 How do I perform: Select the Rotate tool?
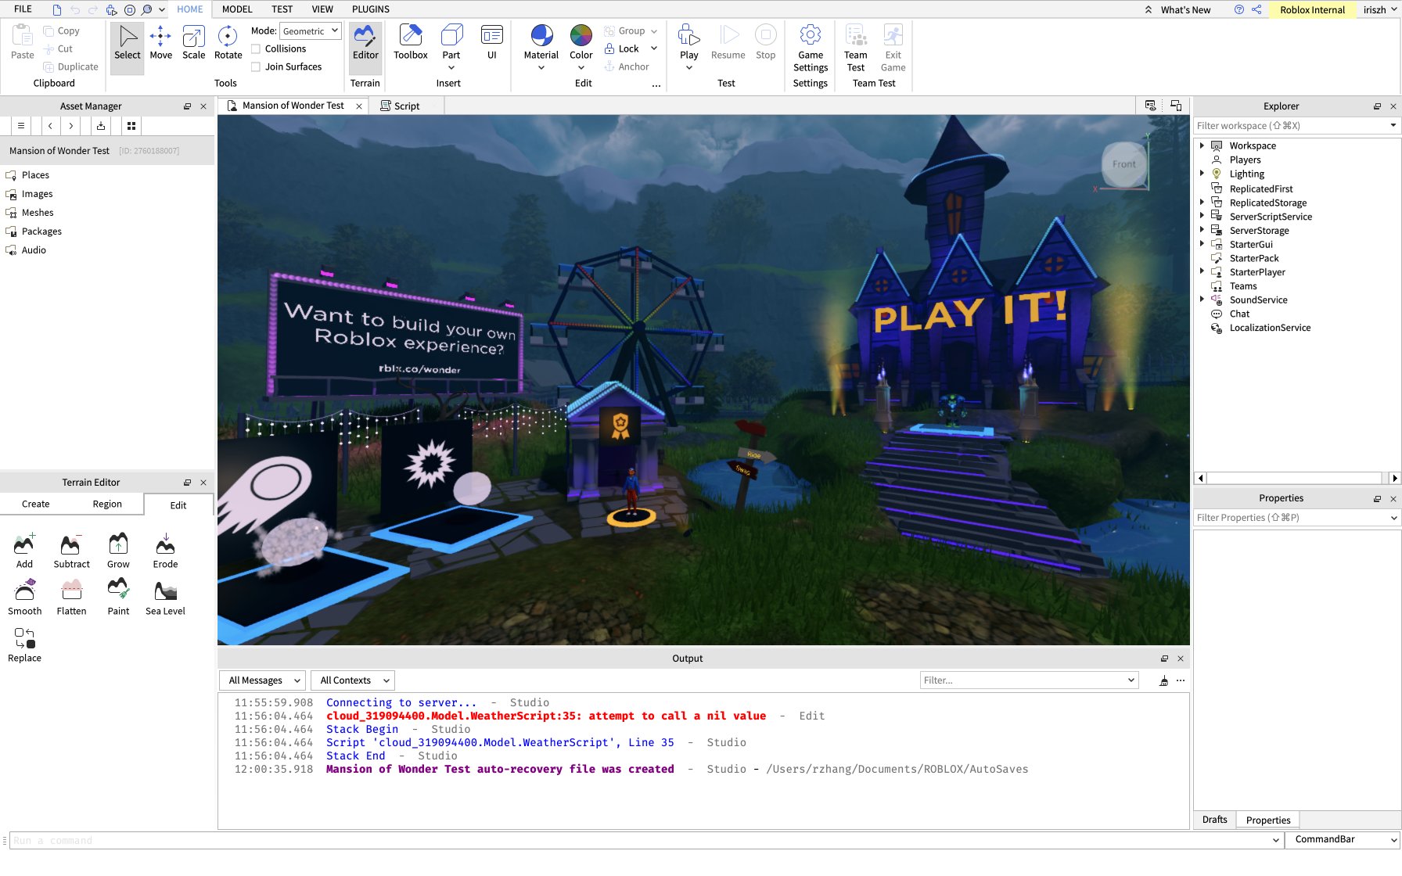[228, 43]
